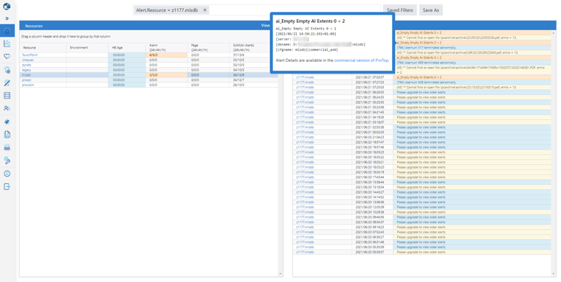
Task: Select the misdb resource row
Action: (x=149, y=75)
